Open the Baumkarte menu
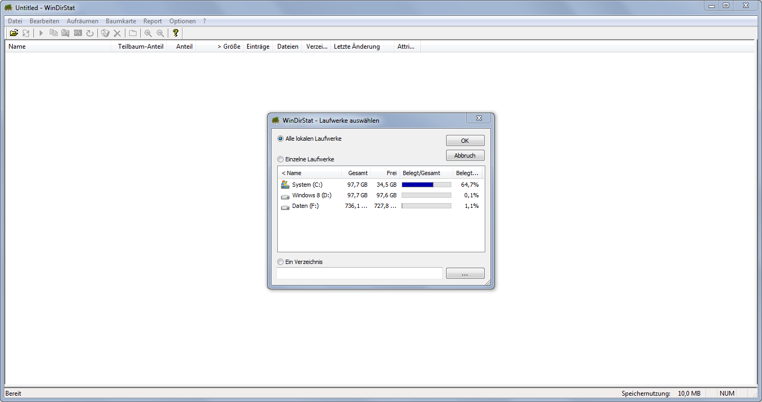The height and width of the screenshot is (402, 762). click(121, 21)
